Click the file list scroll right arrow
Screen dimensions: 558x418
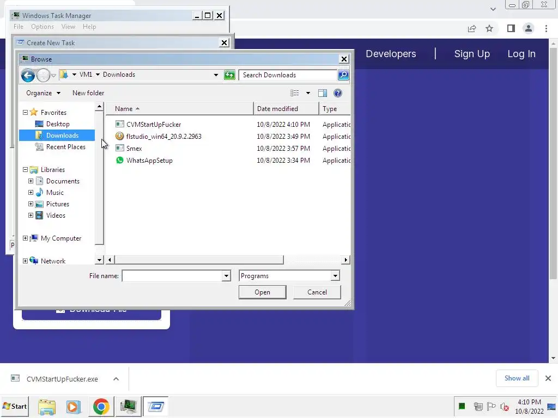tap(345, 260)
